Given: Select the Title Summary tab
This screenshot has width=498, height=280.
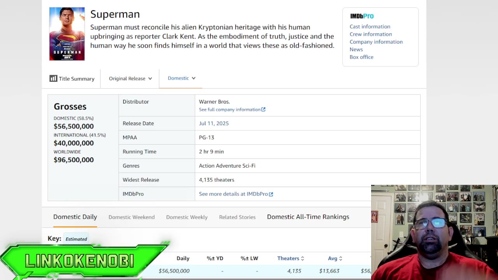Looking at the screenshot, I should pos(72,79).
